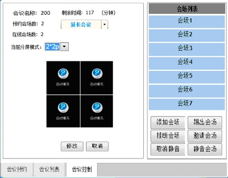The height and width of the screenshot is (178, 228).
Task: Click the 挂断会场 button
Action: 168,136
